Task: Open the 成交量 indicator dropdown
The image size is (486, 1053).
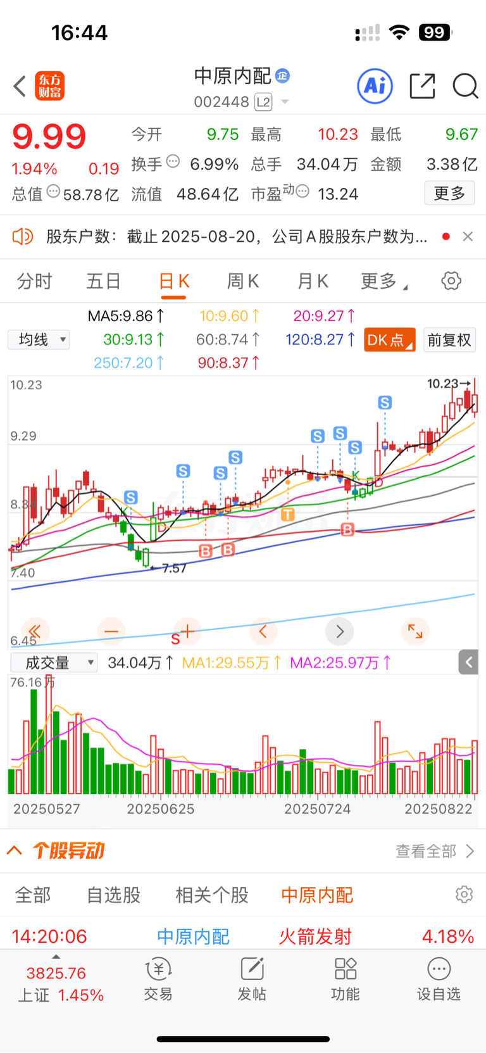Action: (x=54, y=663)
